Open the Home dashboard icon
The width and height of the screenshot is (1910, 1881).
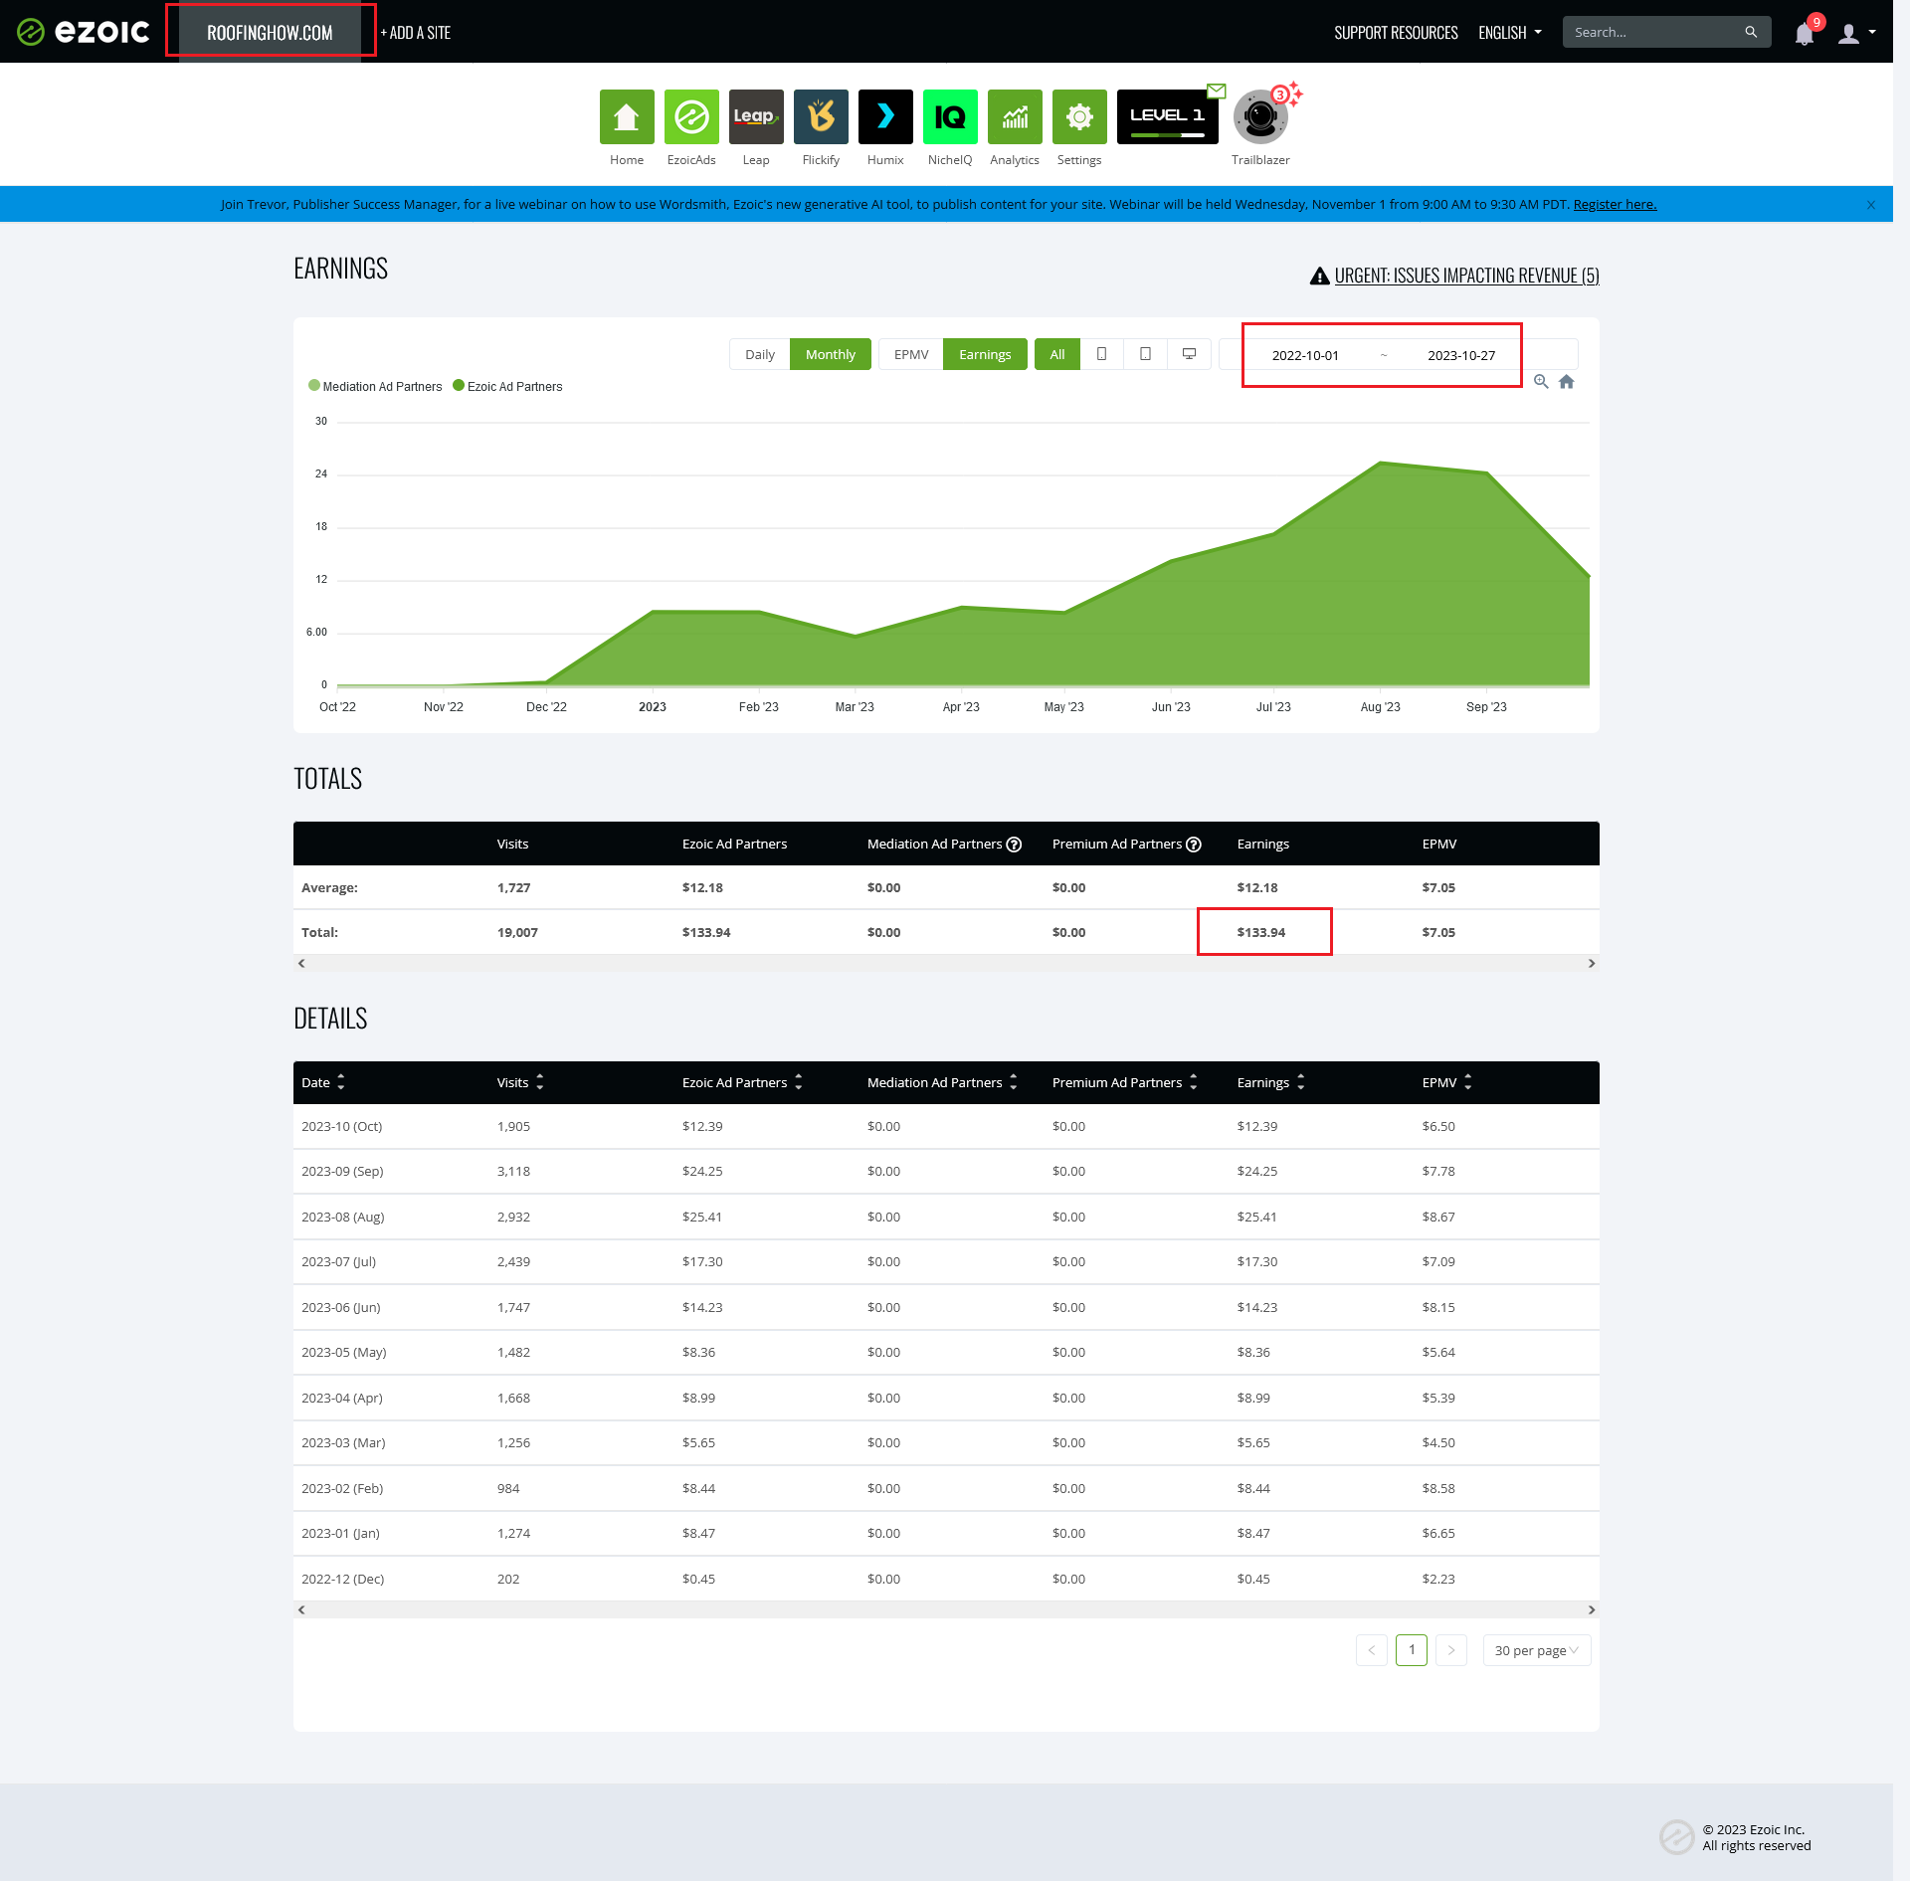point(627,117)
